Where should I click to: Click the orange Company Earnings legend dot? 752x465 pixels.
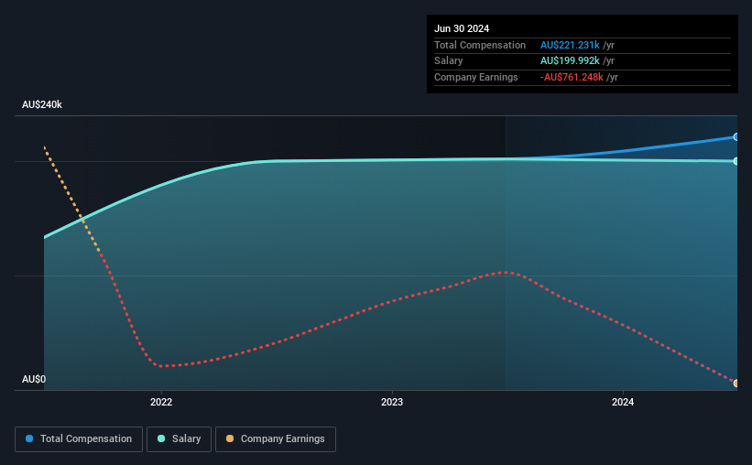pos(230,438)
